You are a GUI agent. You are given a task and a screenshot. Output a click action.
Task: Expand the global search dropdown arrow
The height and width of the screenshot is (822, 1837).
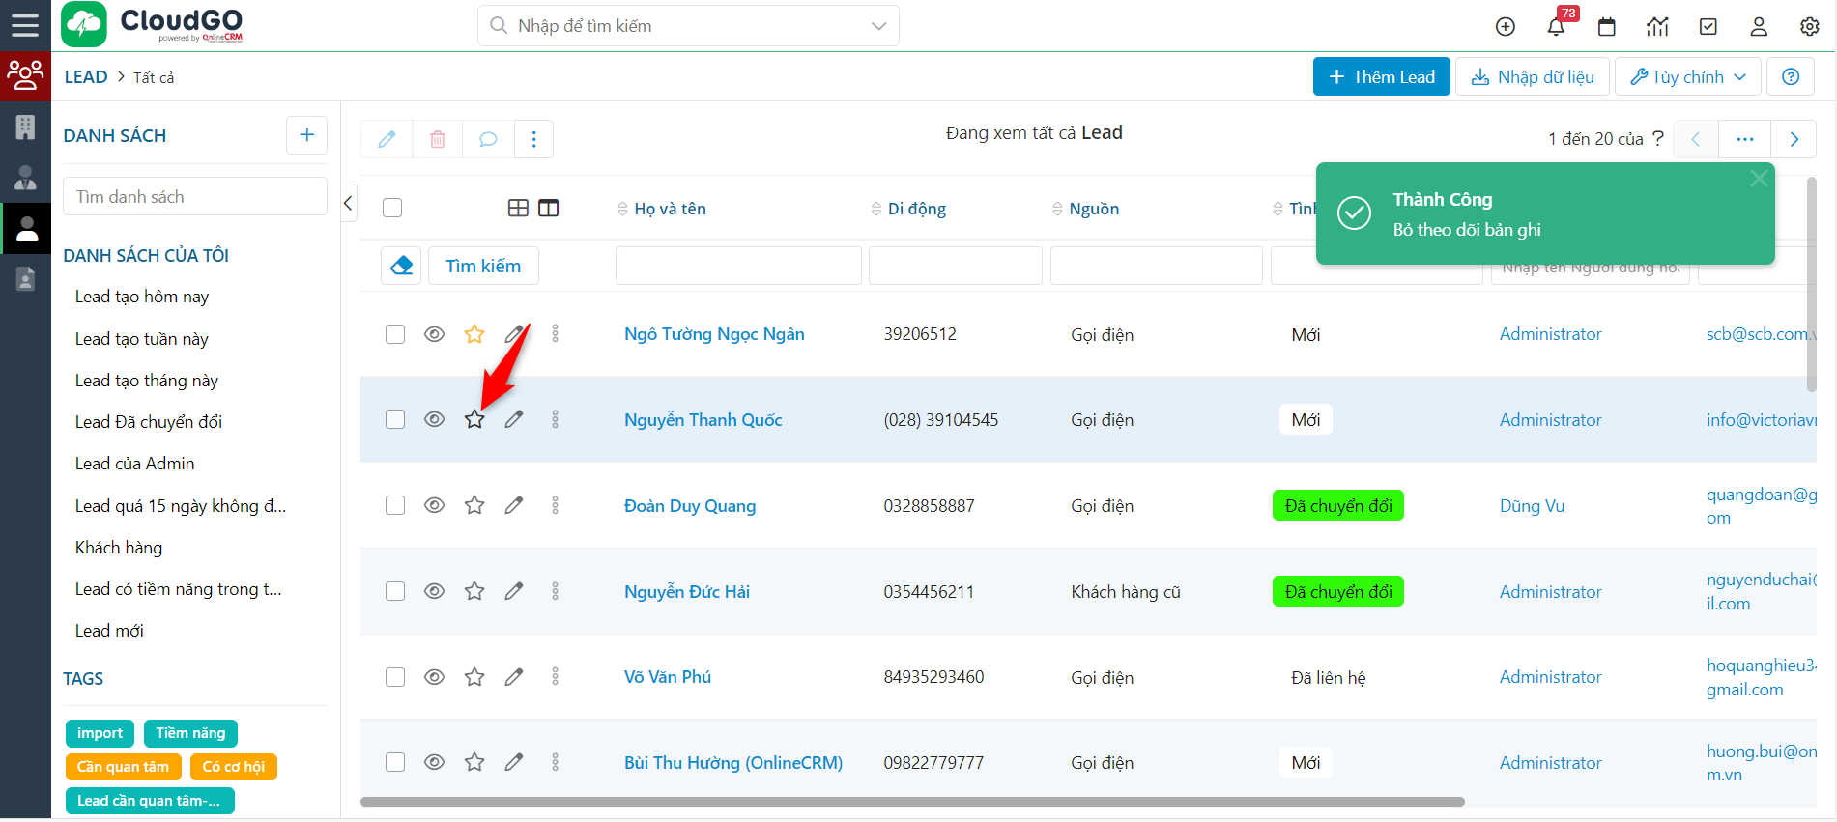(x=878, y=26)
